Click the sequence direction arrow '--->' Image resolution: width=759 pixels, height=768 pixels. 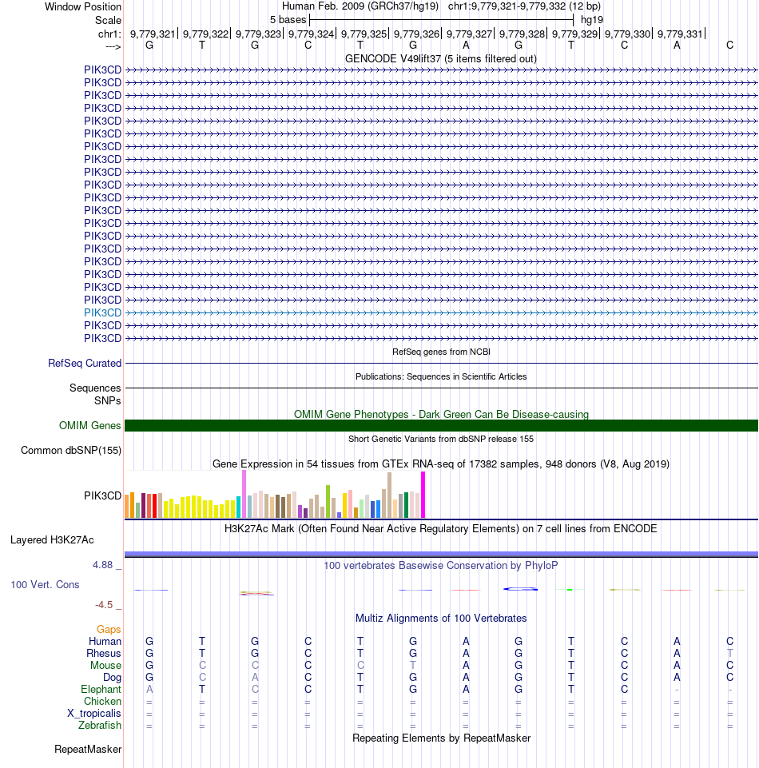pyautogui.click(x=113, y=46)
